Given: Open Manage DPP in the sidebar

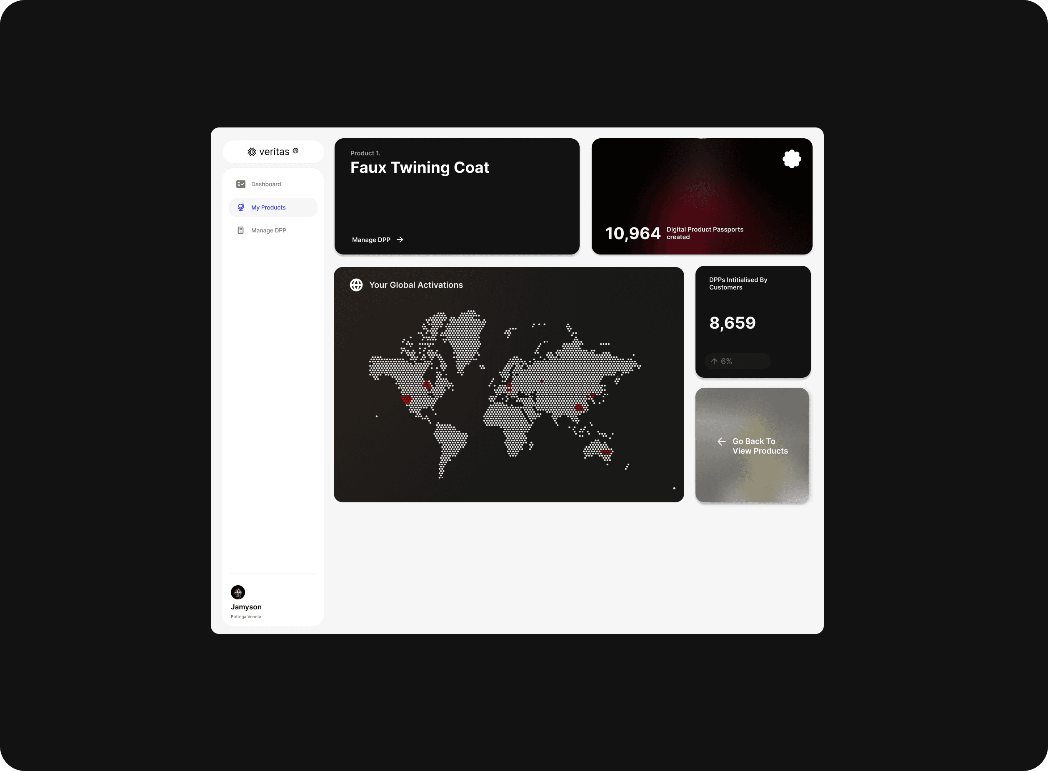Looking at the screenshot, I should tap(273, 230).
